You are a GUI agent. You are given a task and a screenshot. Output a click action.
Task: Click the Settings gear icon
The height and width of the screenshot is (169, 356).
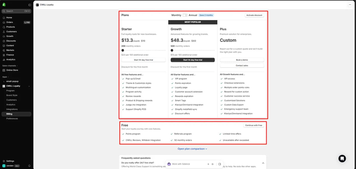(4, 161)
